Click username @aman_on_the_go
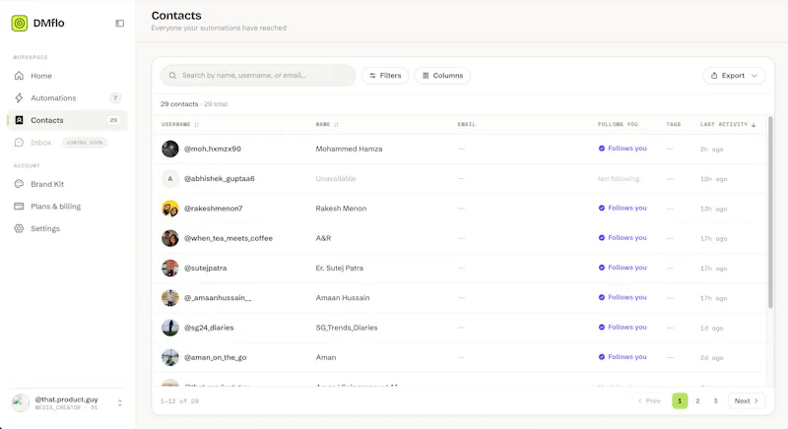The image size is (788, 429). click(215, 357)
